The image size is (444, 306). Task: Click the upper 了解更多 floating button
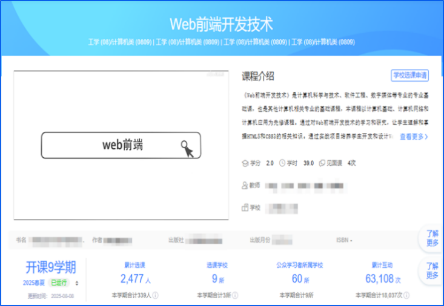432,238
